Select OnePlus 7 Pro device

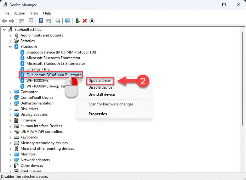coord(38,69)
